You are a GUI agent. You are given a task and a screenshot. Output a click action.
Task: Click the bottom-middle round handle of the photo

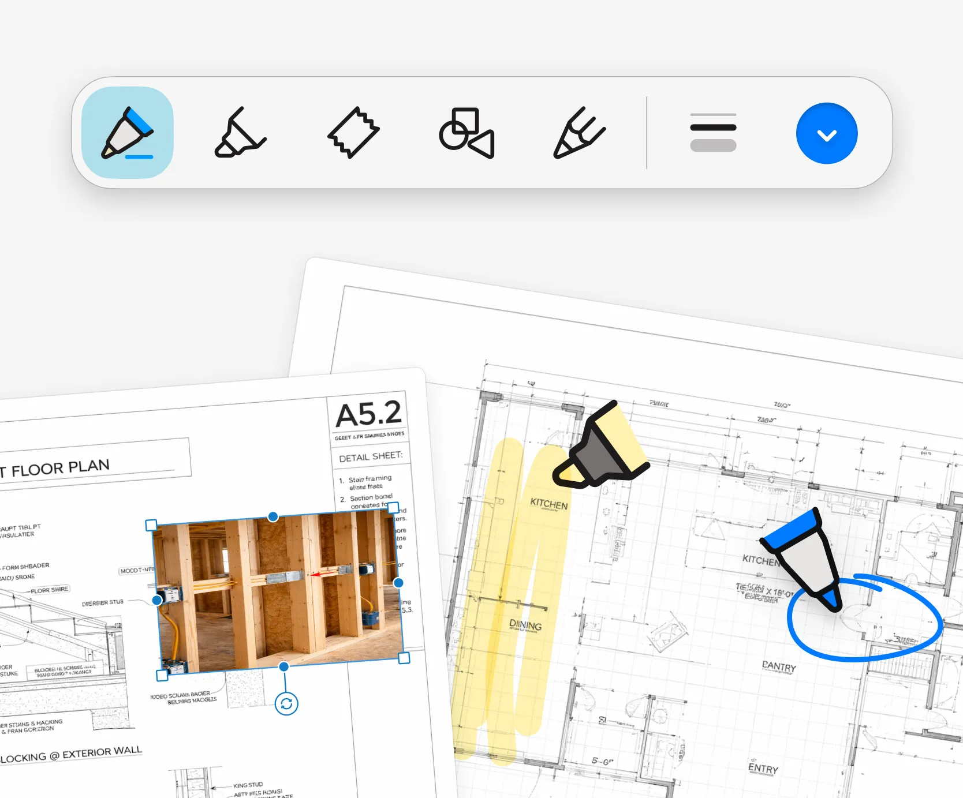coord(283,666)
